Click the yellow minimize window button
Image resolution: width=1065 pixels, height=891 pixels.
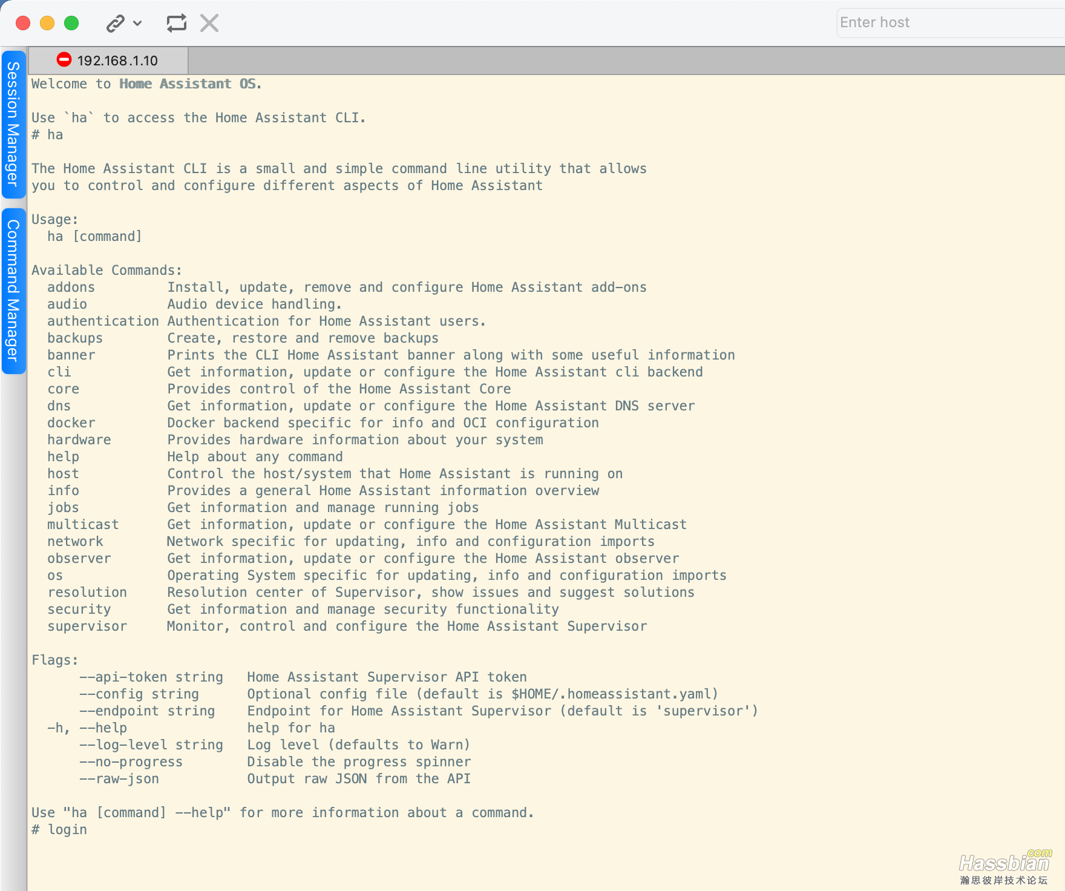[x=47, y=23]
